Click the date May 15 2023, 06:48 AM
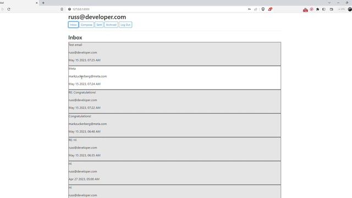 [84, 131]
